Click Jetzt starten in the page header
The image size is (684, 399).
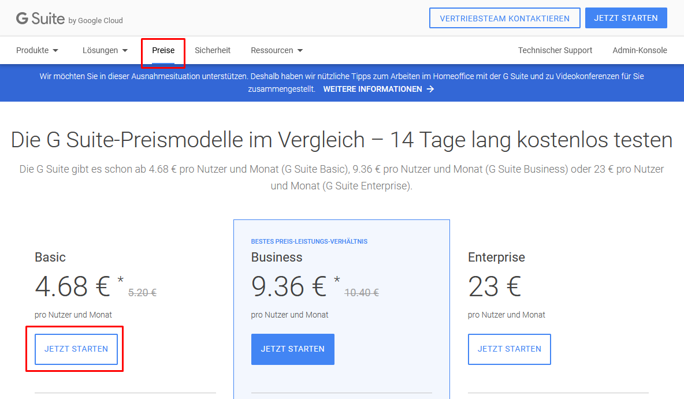pyautogui.click(x=626, y=18)
